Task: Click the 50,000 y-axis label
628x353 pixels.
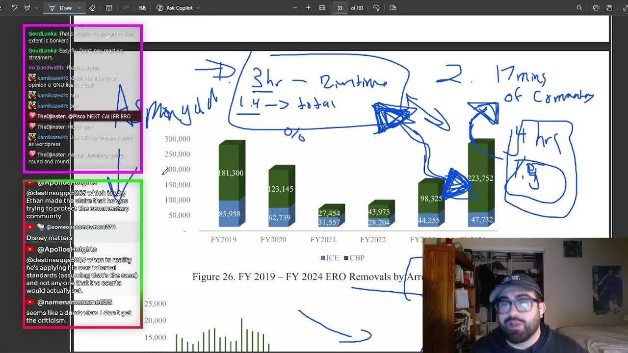Action: pos(180,215)
